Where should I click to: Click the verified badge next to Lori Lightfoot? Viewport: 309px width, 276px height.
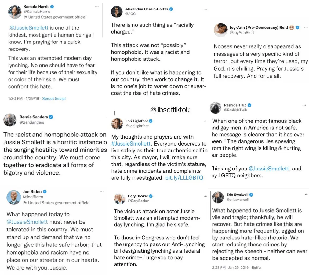coord(151,121)
